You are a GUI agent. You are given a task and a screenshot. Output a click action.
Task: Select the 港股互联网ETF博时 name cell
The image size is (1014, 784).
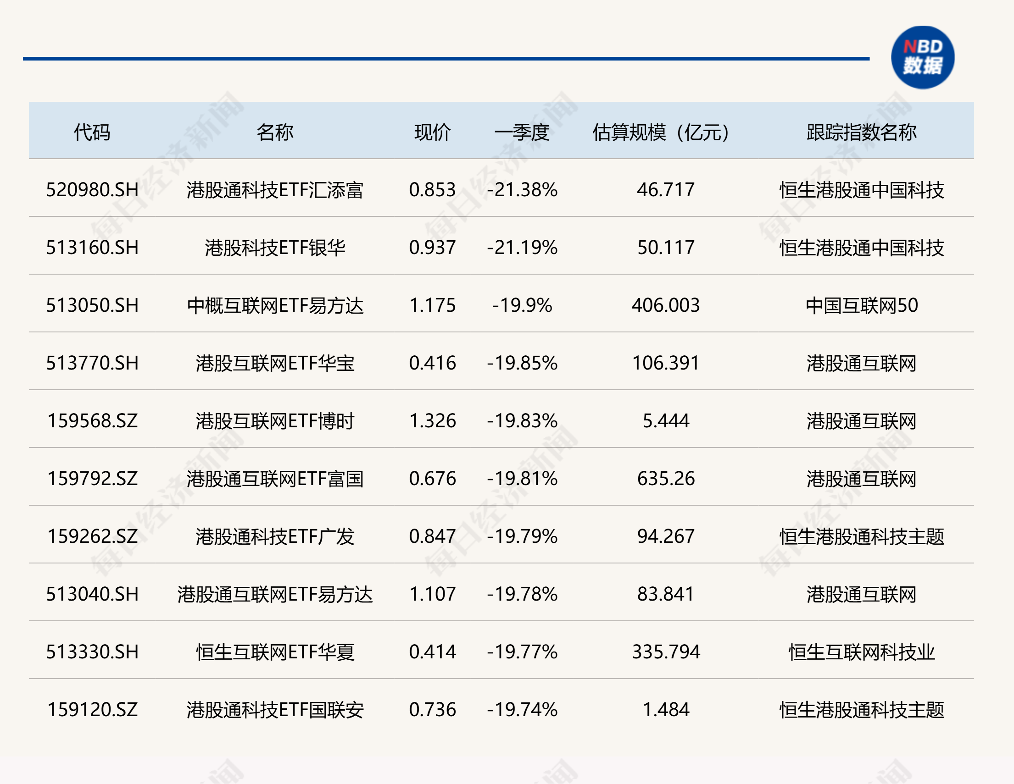click(x=275, y=421)
